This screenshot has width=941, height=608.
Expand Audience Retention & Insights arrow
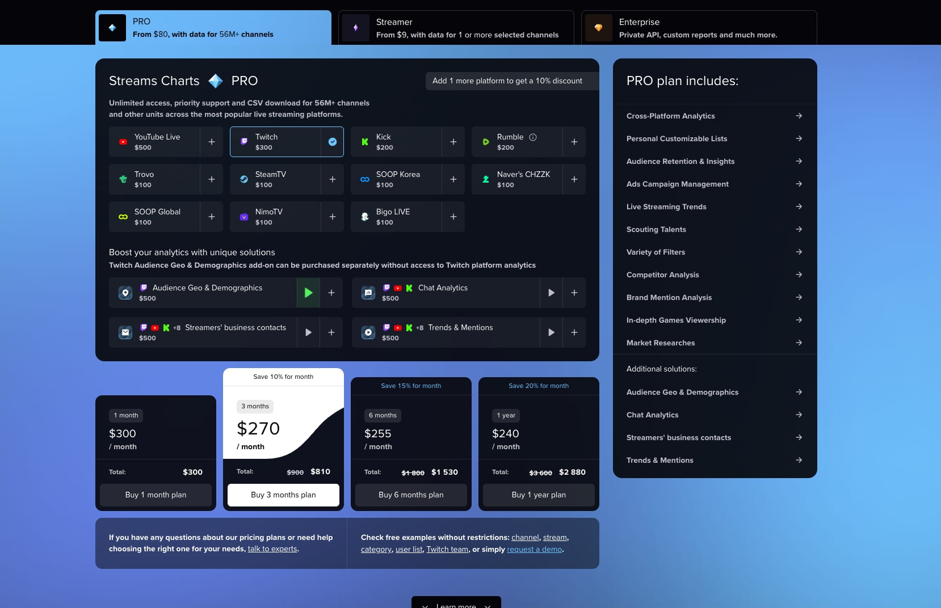[x=799, y=161]
